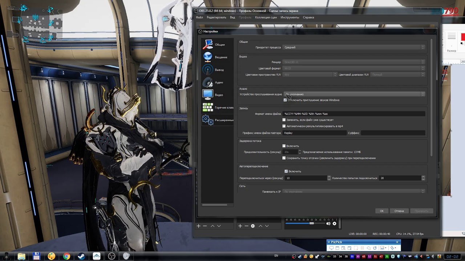The width and height of the screenshot is (465, 261).
Task: Open the Аудио settings category
Action: tap(217, 82)
